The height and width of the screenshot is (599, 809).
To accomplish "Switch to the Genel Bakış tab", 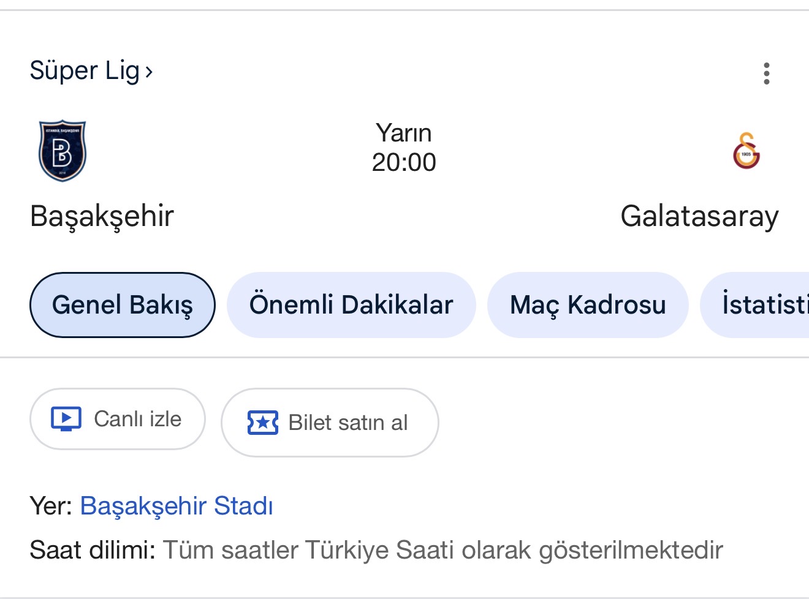I will pyautogui.click(x=123, y=305).
